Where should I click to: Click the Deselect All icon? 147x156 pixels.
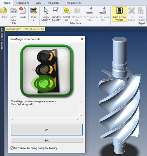coord(77,11)
